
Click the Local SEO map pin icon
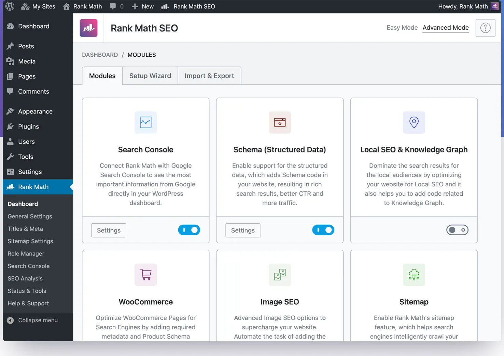414,122
